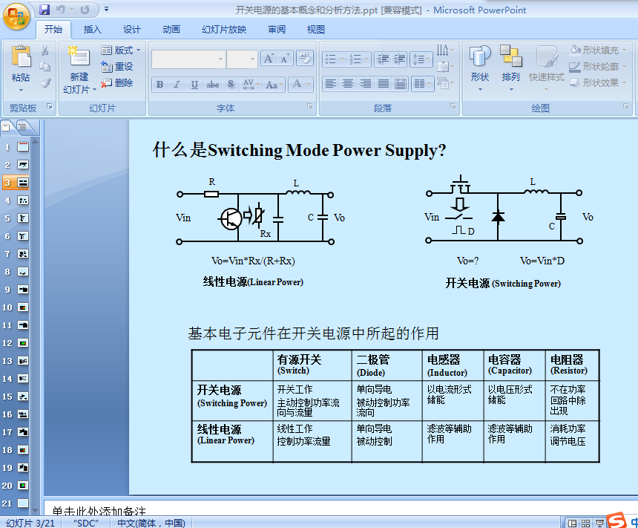Increase the list indent level

tap(399, 59)
